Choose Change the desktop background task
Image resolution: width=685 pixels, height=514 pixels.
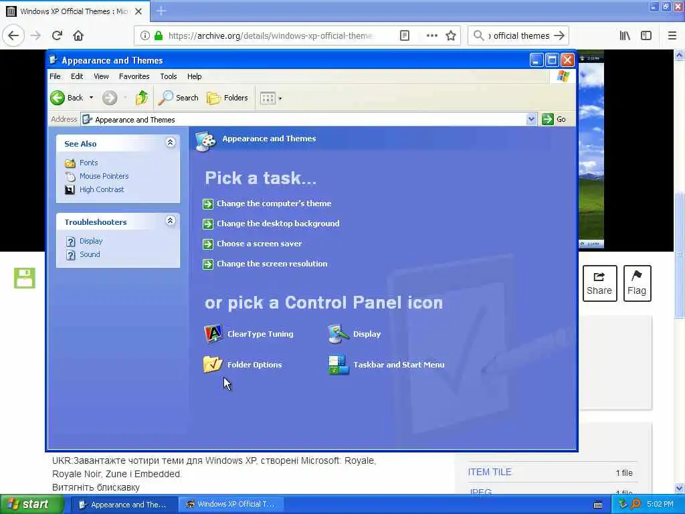[278, 224]
